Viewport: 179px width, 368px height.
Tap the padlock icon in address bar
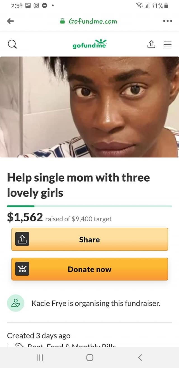[x=63, y=21]
